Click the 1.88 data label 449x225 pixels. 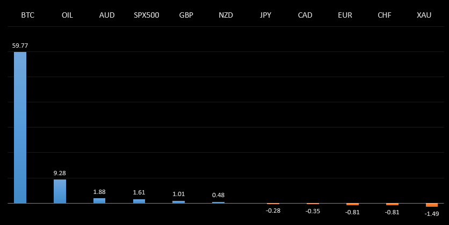99,192
